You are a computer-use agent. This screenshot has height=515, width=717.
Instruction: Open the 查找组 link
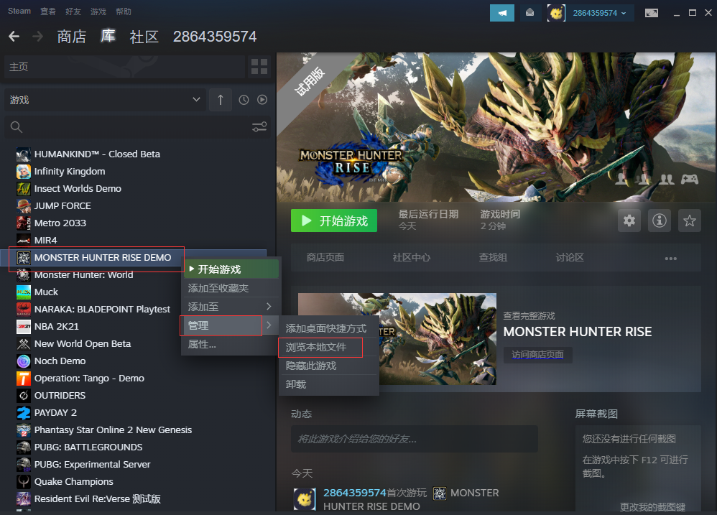click(492, 258)
